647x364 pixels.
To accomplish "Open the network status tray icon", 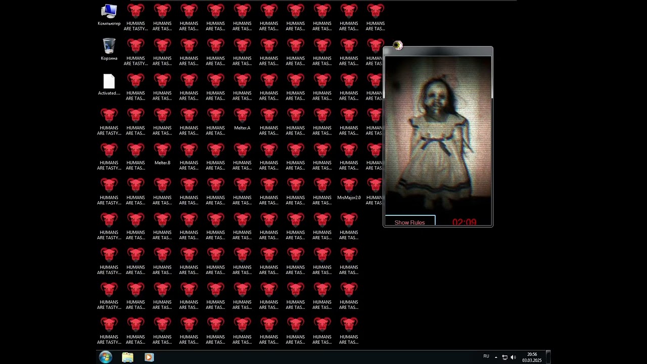I will point(504,357).
